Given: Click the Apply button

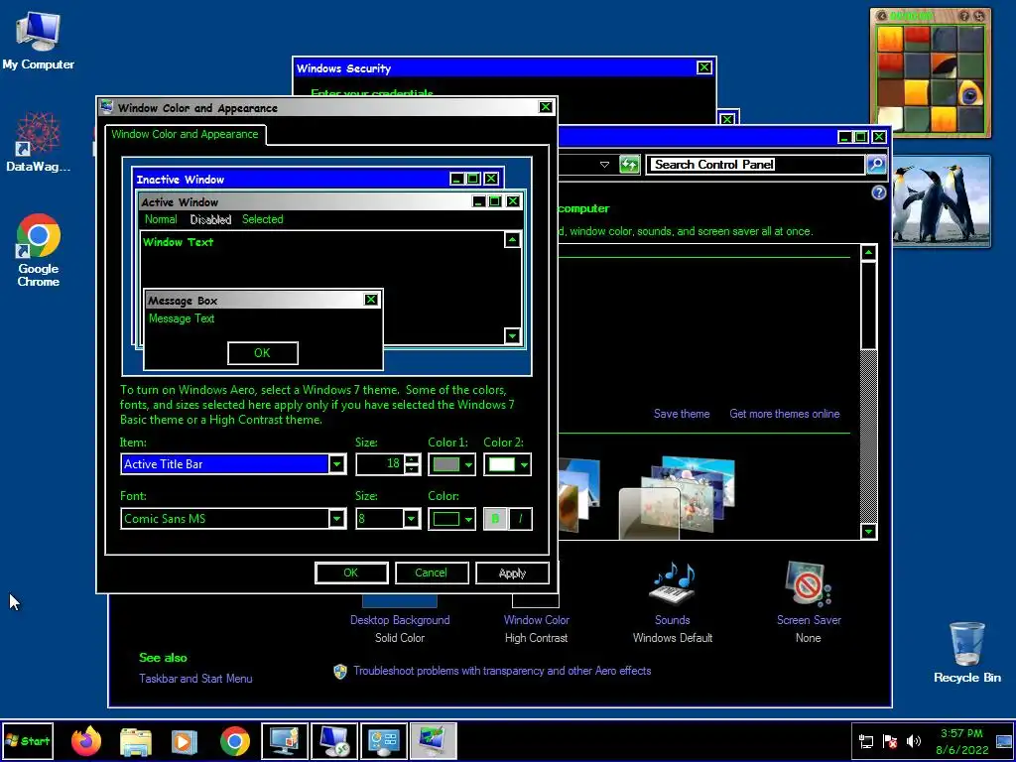Looking at the screenshot, I should pyautogui.click(x=512, y=572).
